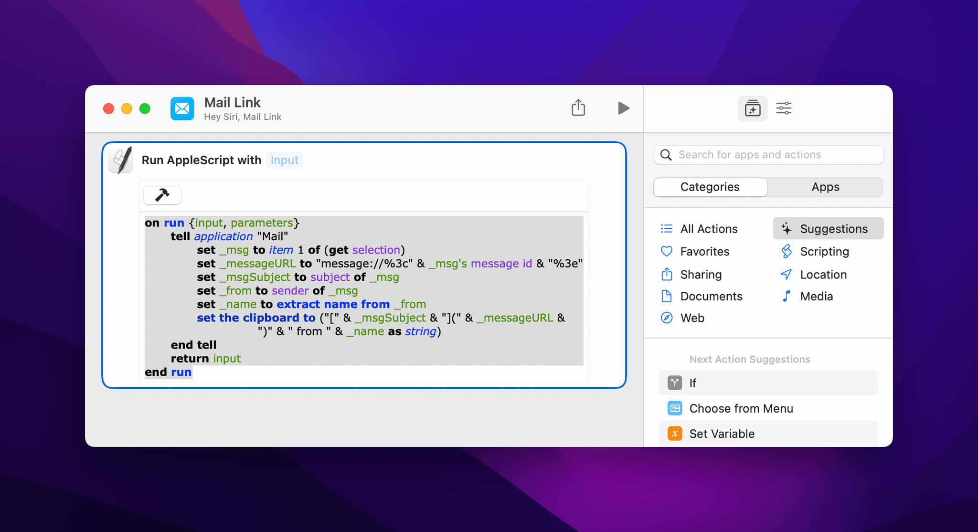Image resolution: width=978 pixels, height=532 pixels.
Task: Toggle the Sharing category
Action: point(702,274)
